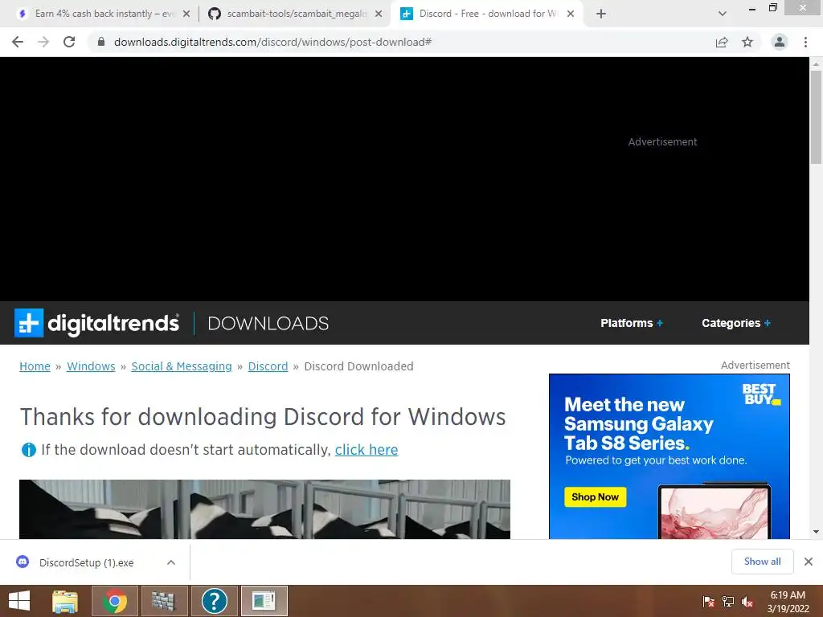Screen dimensions: 823x617
Task: Click 'Discord Downloaded' breadcrumb text
Action: [359, 366]
